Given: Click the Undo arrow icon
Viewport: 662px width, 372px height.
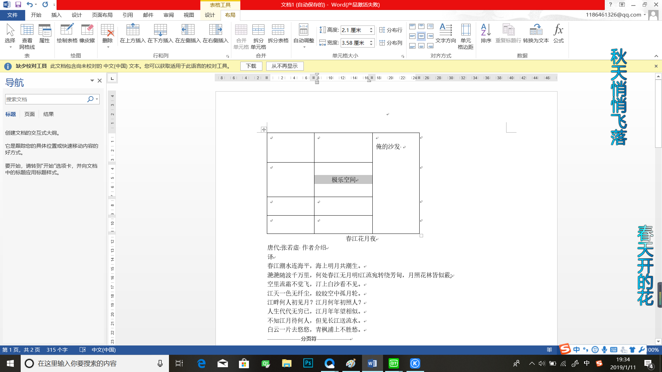Looking at the screenshot, I should click(30, 4).
